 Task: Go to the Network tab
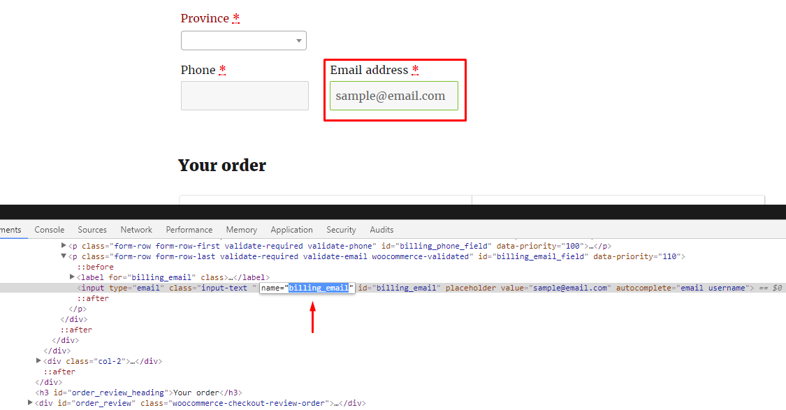pos(136,230)
